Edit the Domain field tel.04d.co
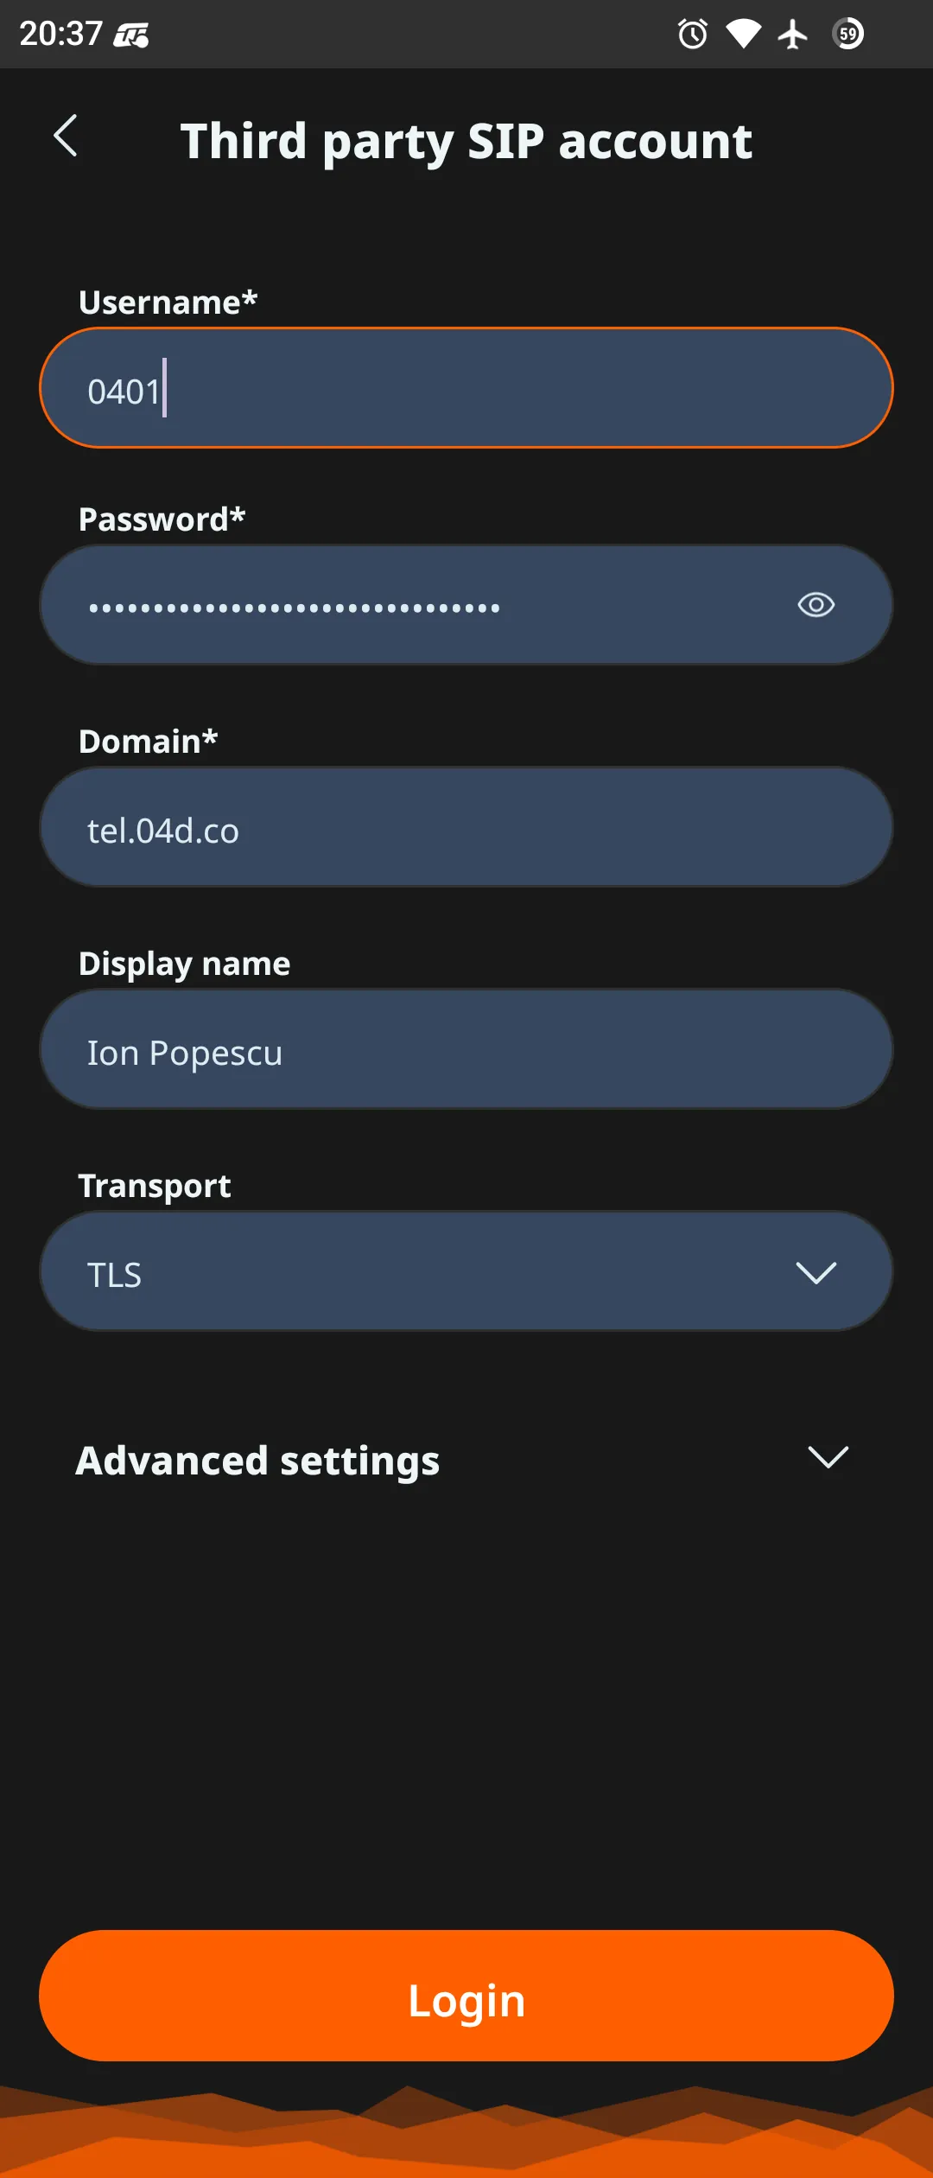933x2178 pixels. (466, 828)
